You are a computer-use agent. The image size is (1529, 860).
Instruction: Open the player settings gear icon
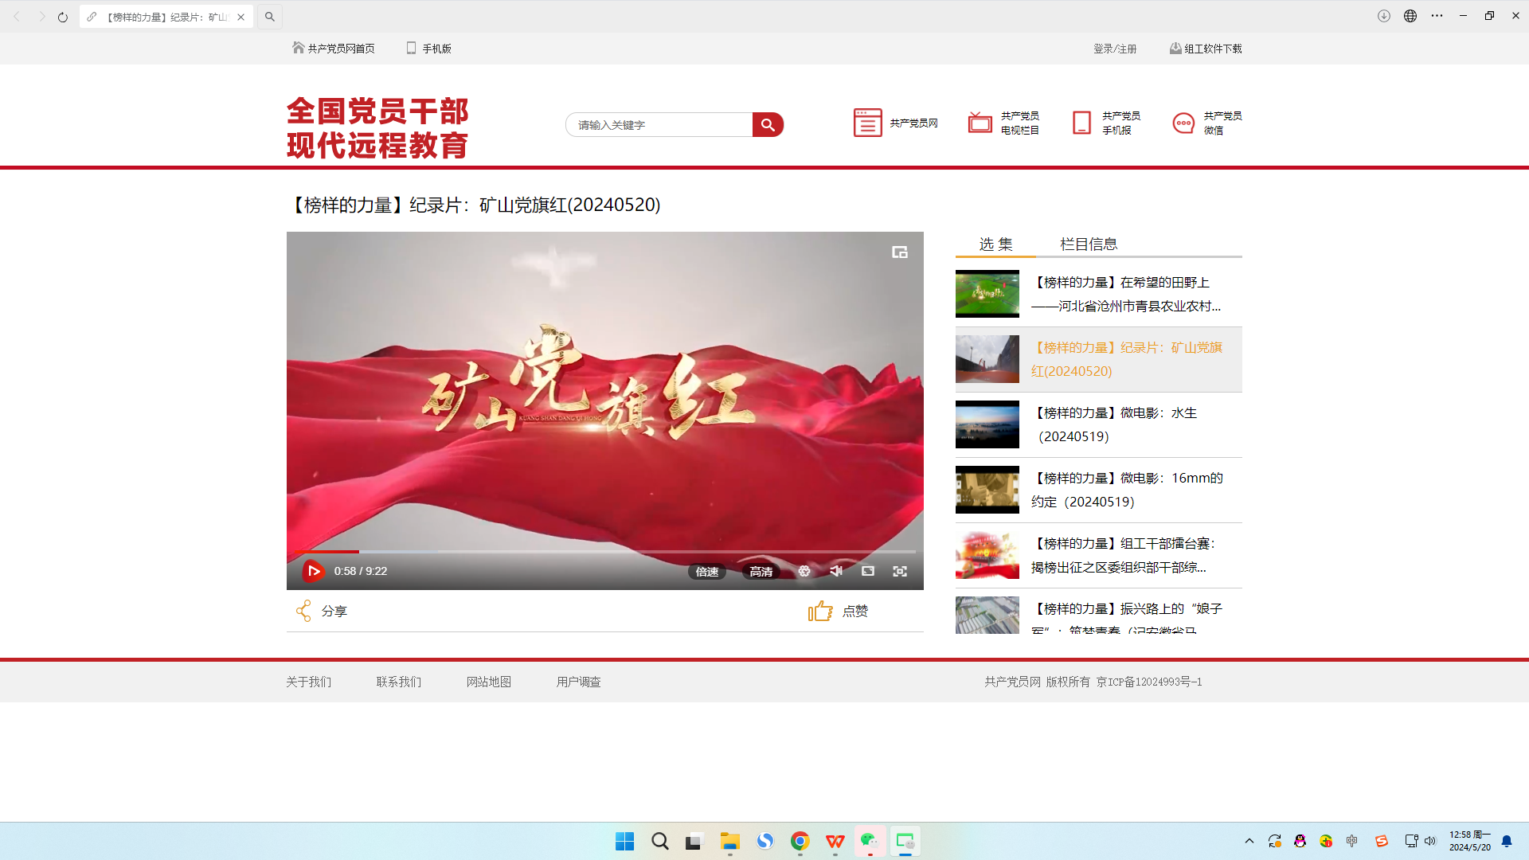[804, 571]
